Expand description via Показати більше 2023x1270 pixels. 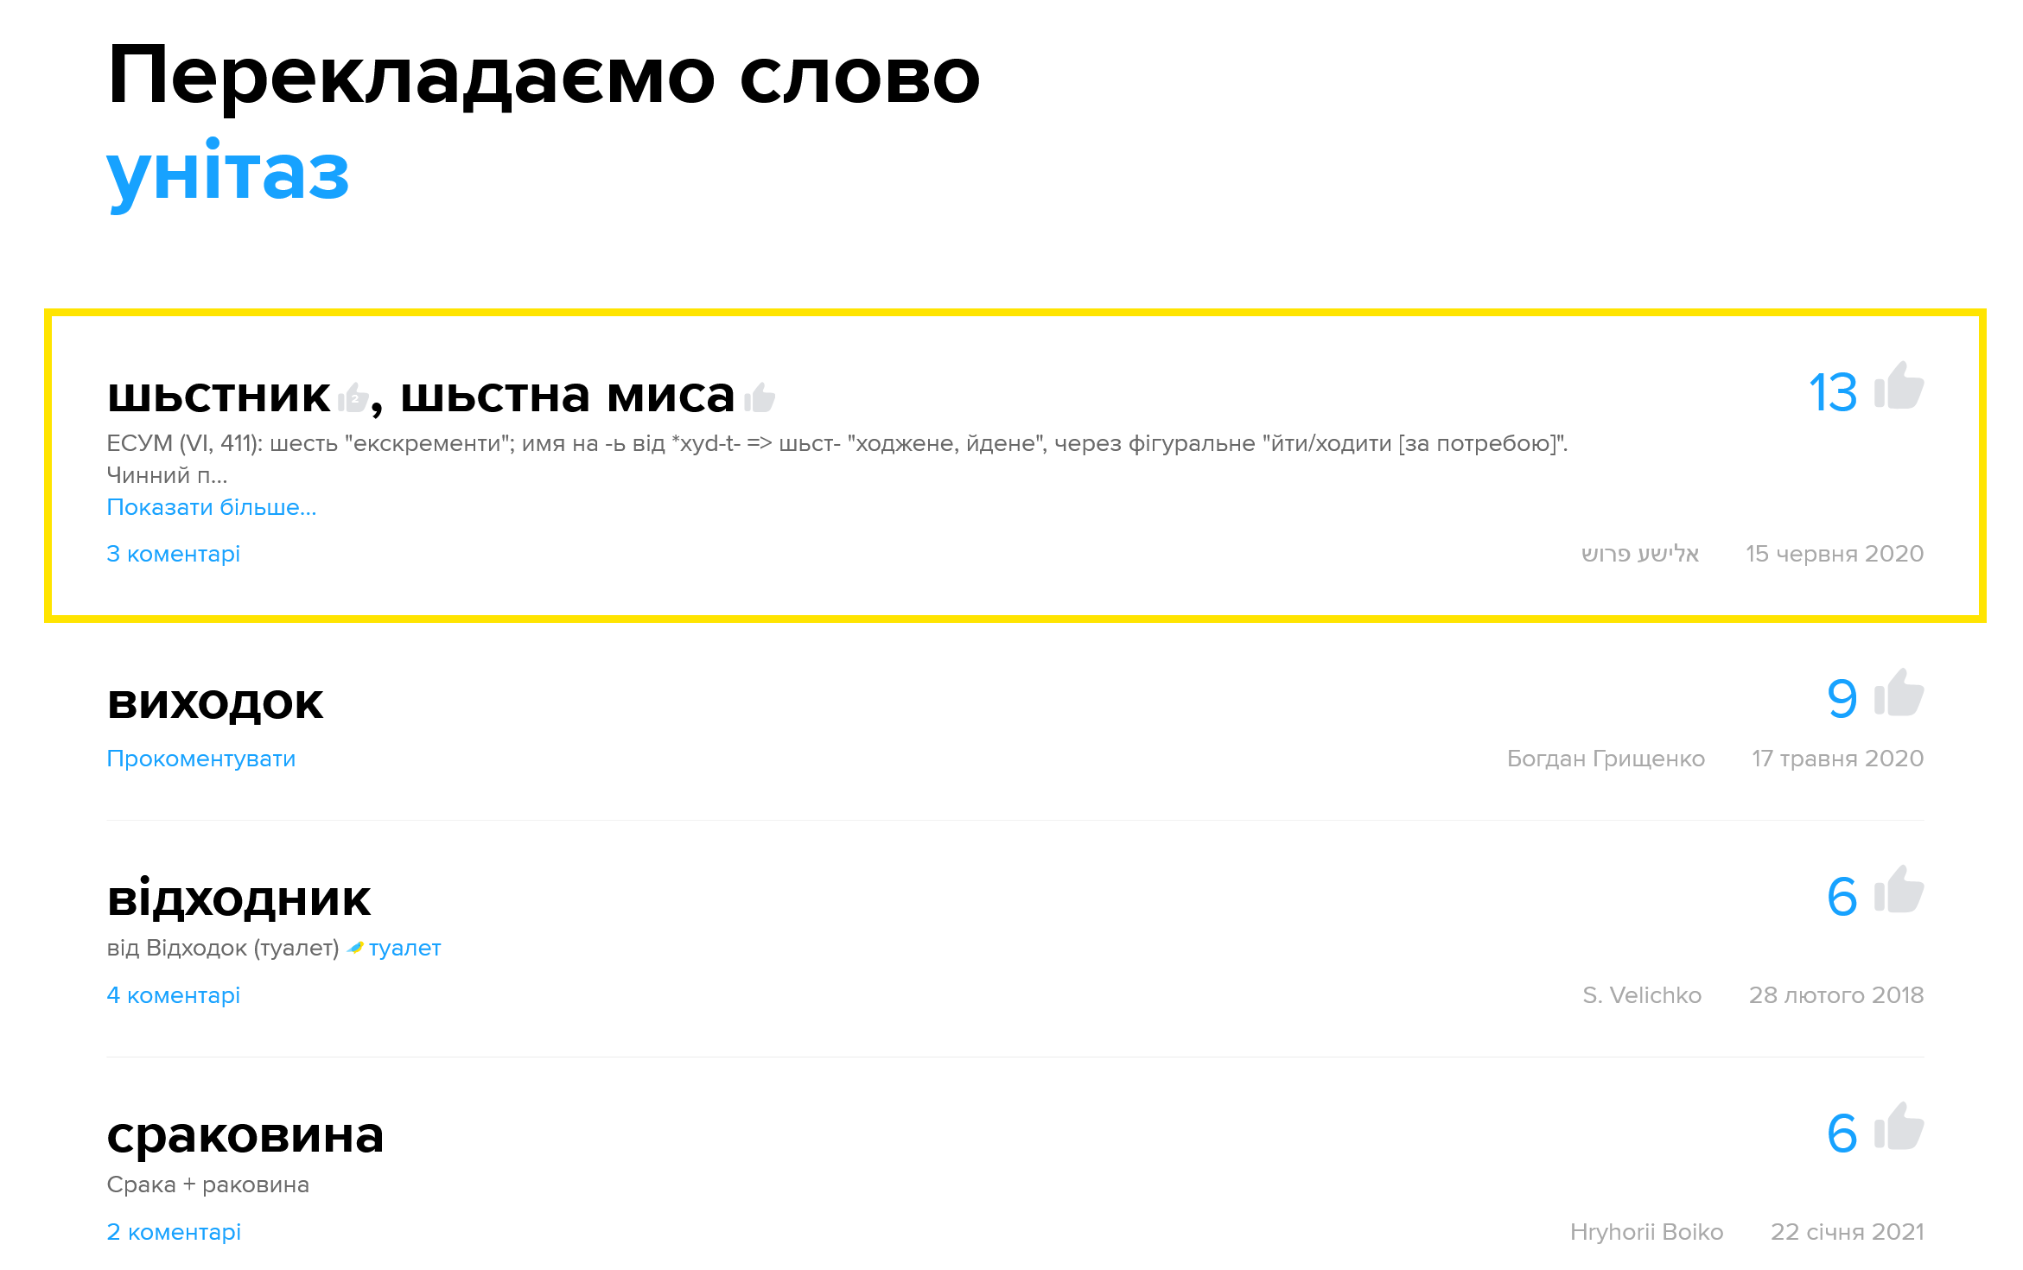tap(211, 507)
